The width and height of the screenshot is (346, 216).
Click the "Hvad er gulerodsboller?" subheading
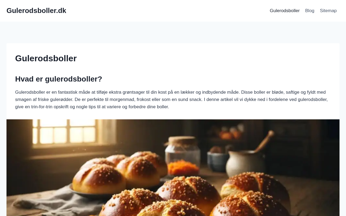(59, 79)
